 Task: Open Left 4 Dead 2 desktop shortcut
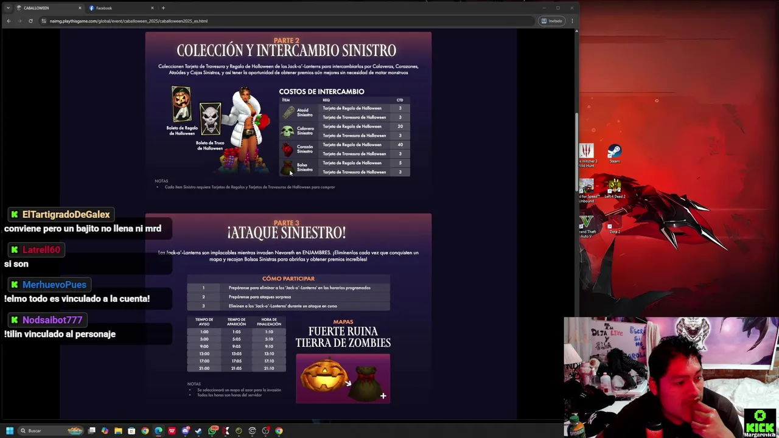click(x=615, y=189)
